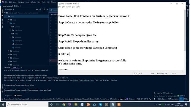
Task: Toggle the Event Log tool window
Action: pyautogui.click(x=181, y=96)
